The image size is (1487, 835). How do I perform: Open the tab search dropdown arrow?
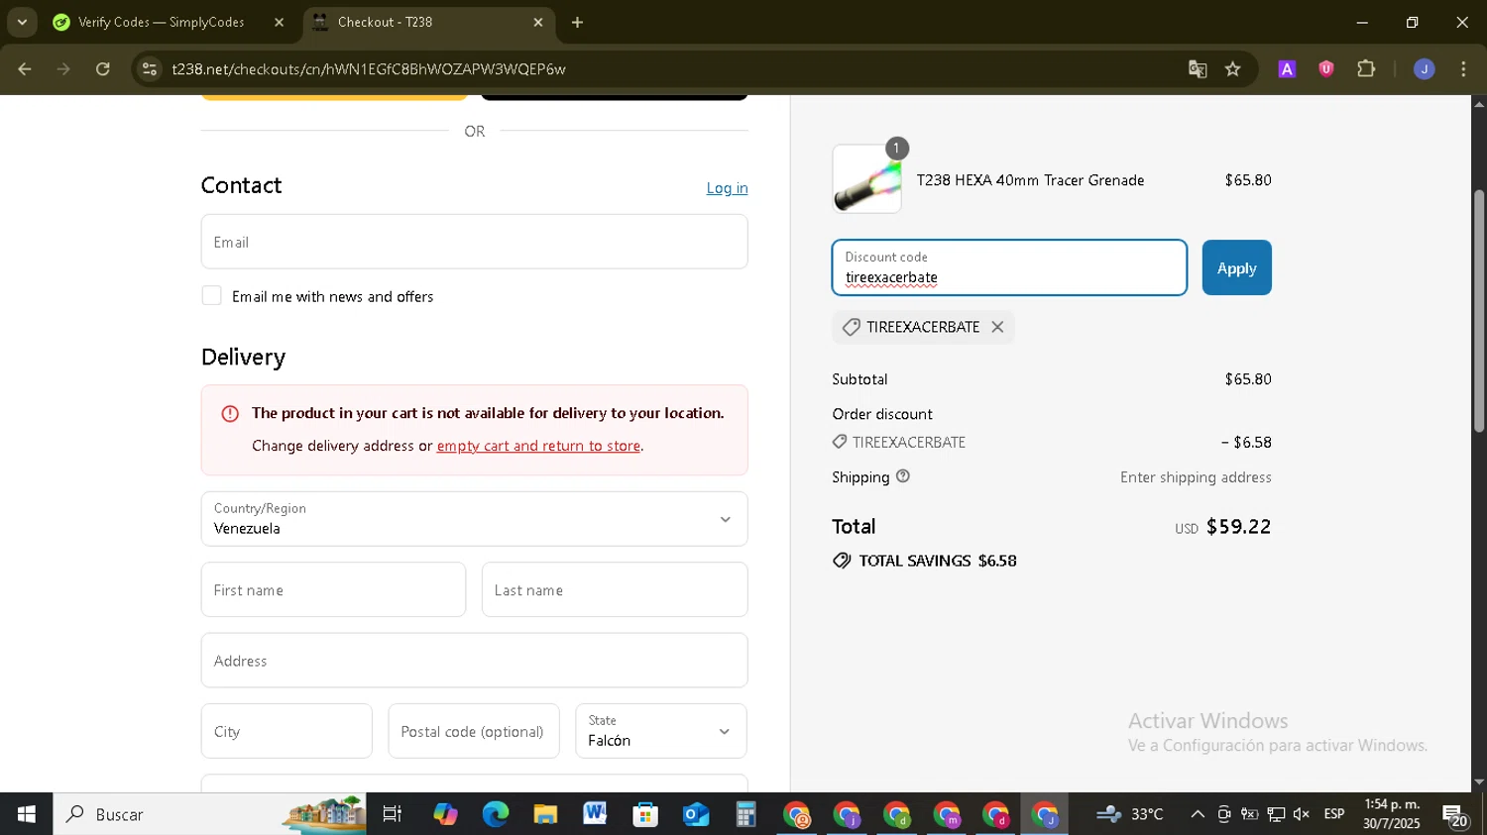(x=22, y=22)
